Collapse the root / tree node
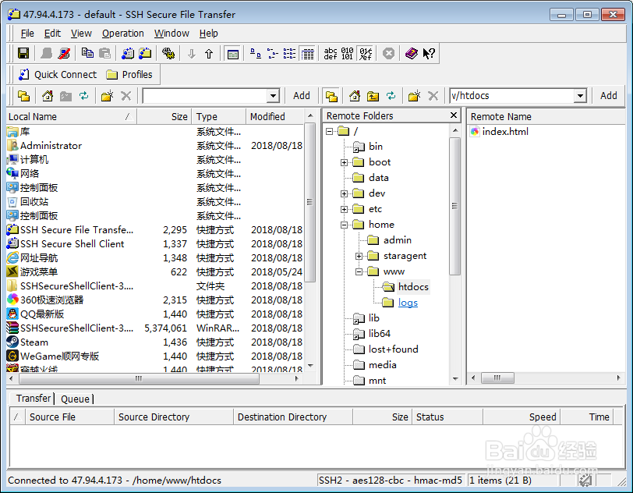Viewport: 633px width, 493px height. (x=330, y=131)
